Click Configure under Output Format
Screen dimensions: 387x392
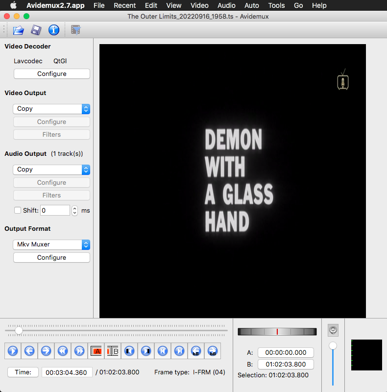tap(51, 258)
